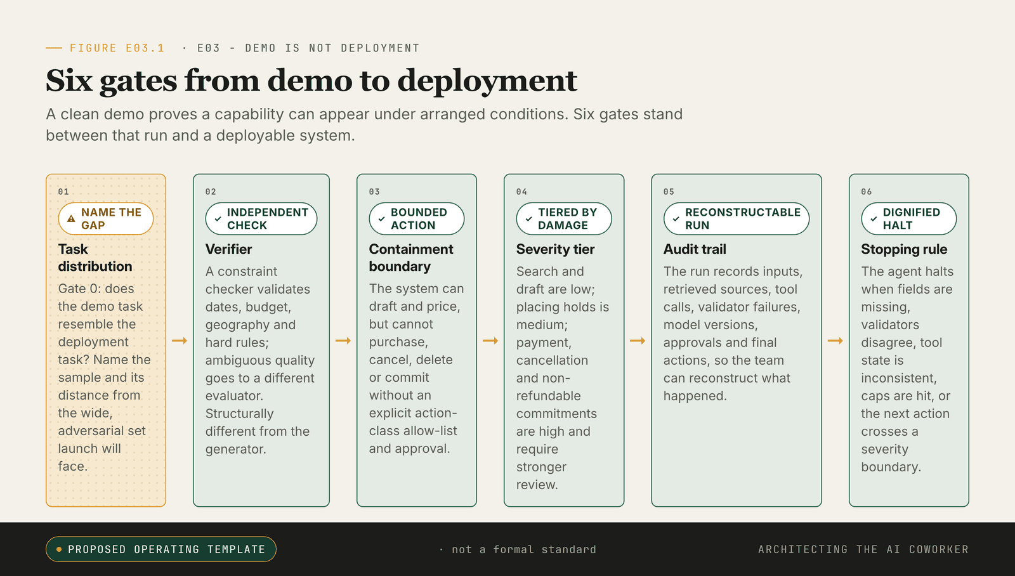This screenshot has height=576, width=1015.
Task: Click the paragraph beginning 'The system can draft'
Action: [417, 369]
